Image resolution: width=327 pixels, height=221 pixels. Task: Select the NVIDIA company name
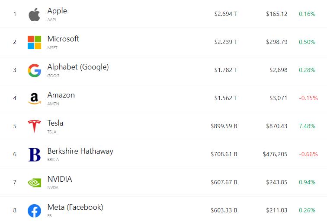tap(60, 179)
